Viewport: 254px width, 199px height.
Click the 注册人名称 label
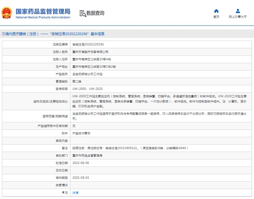click(x=60, y=52)
